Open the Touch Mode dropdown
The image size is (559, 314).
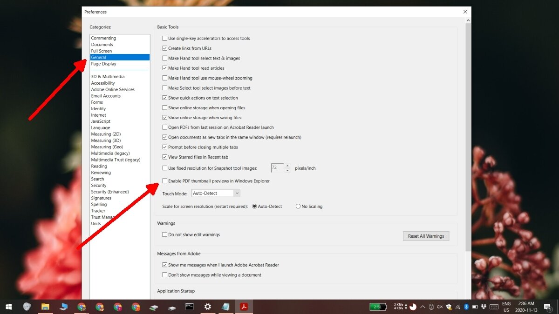(216, 193)
